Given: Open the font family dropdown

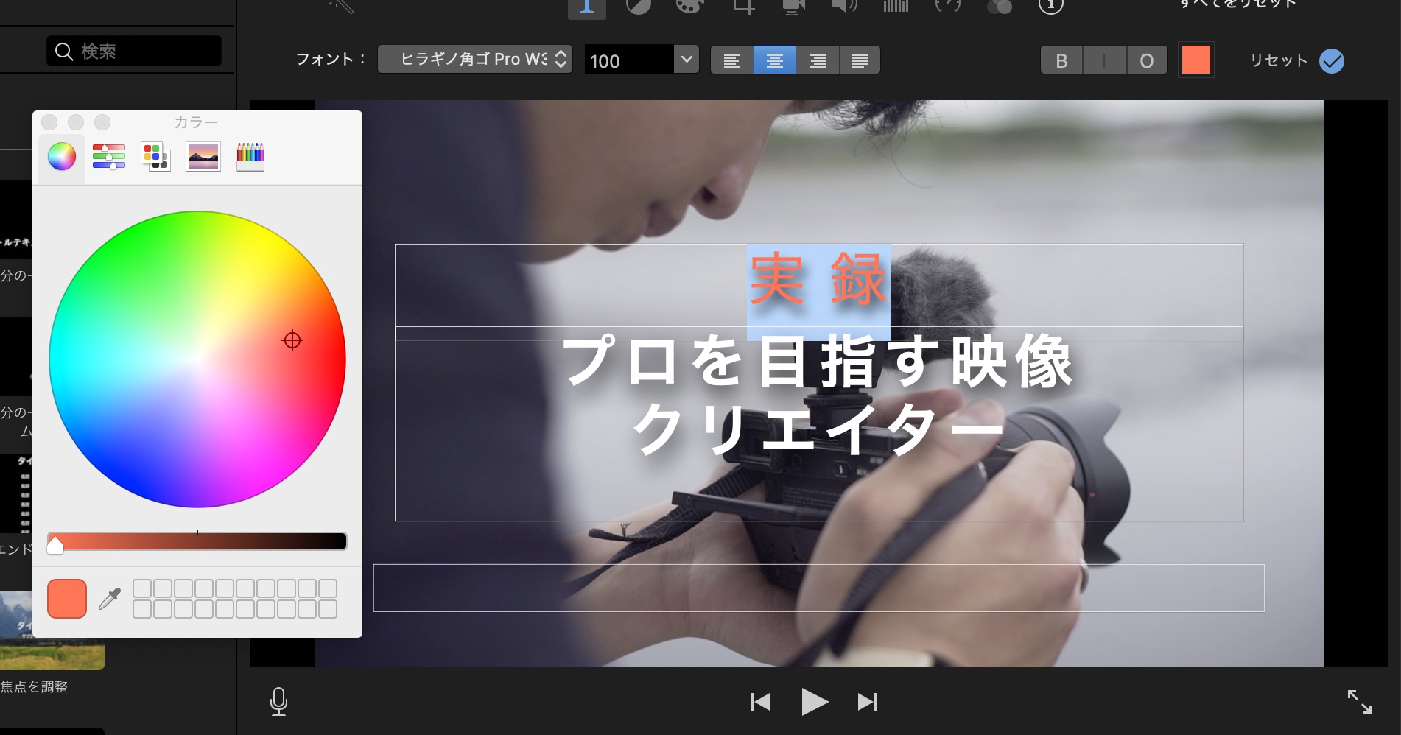Looking at the screenshot, I should [x=475, y=60].
